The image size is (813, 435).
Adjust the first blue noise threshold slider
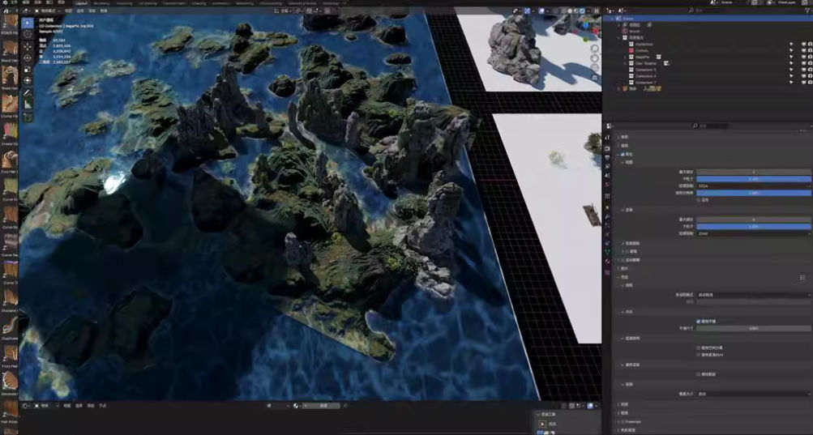click(754, 178)
